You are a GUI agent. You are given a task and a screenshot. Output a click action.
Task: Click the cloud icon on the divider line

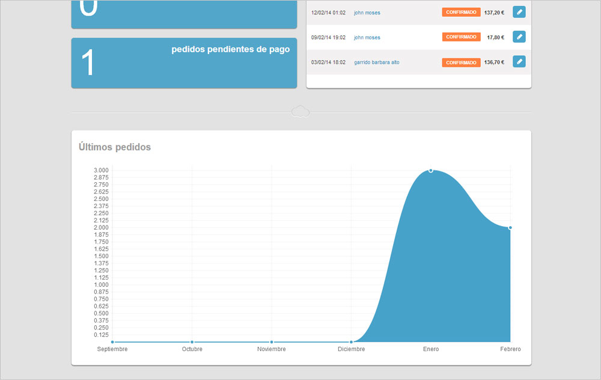(300, 112)
